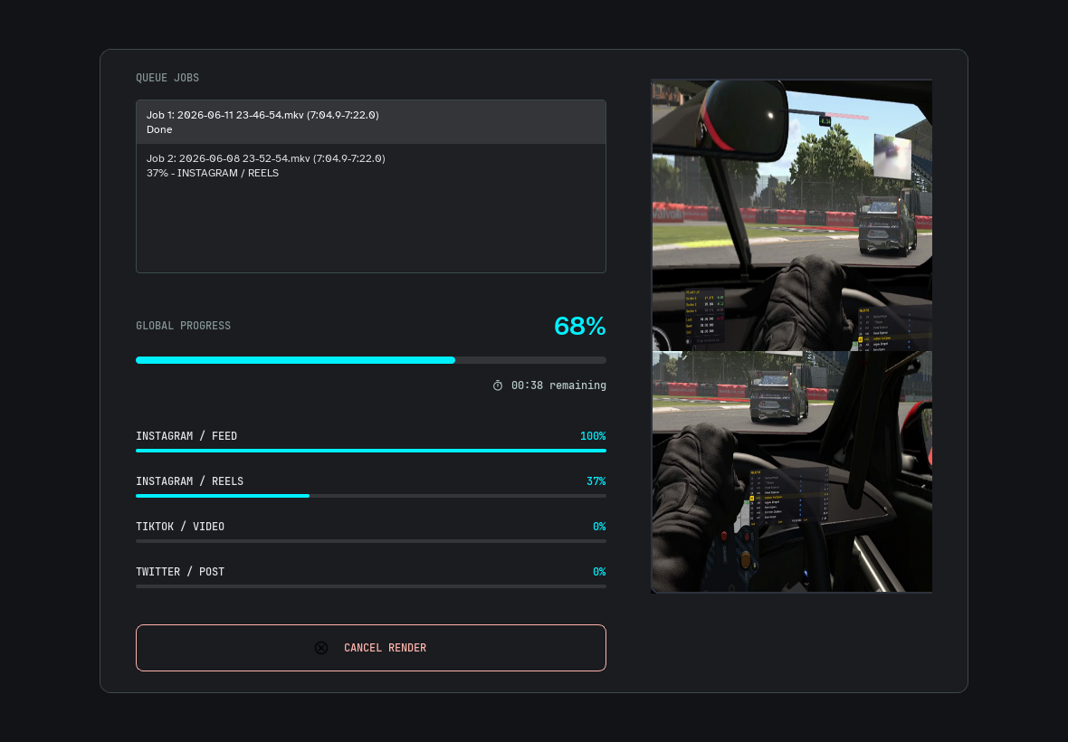Click the Instagram / Reels progress bar
Viewport: 1068px width, 742px height.
(371, 496)
